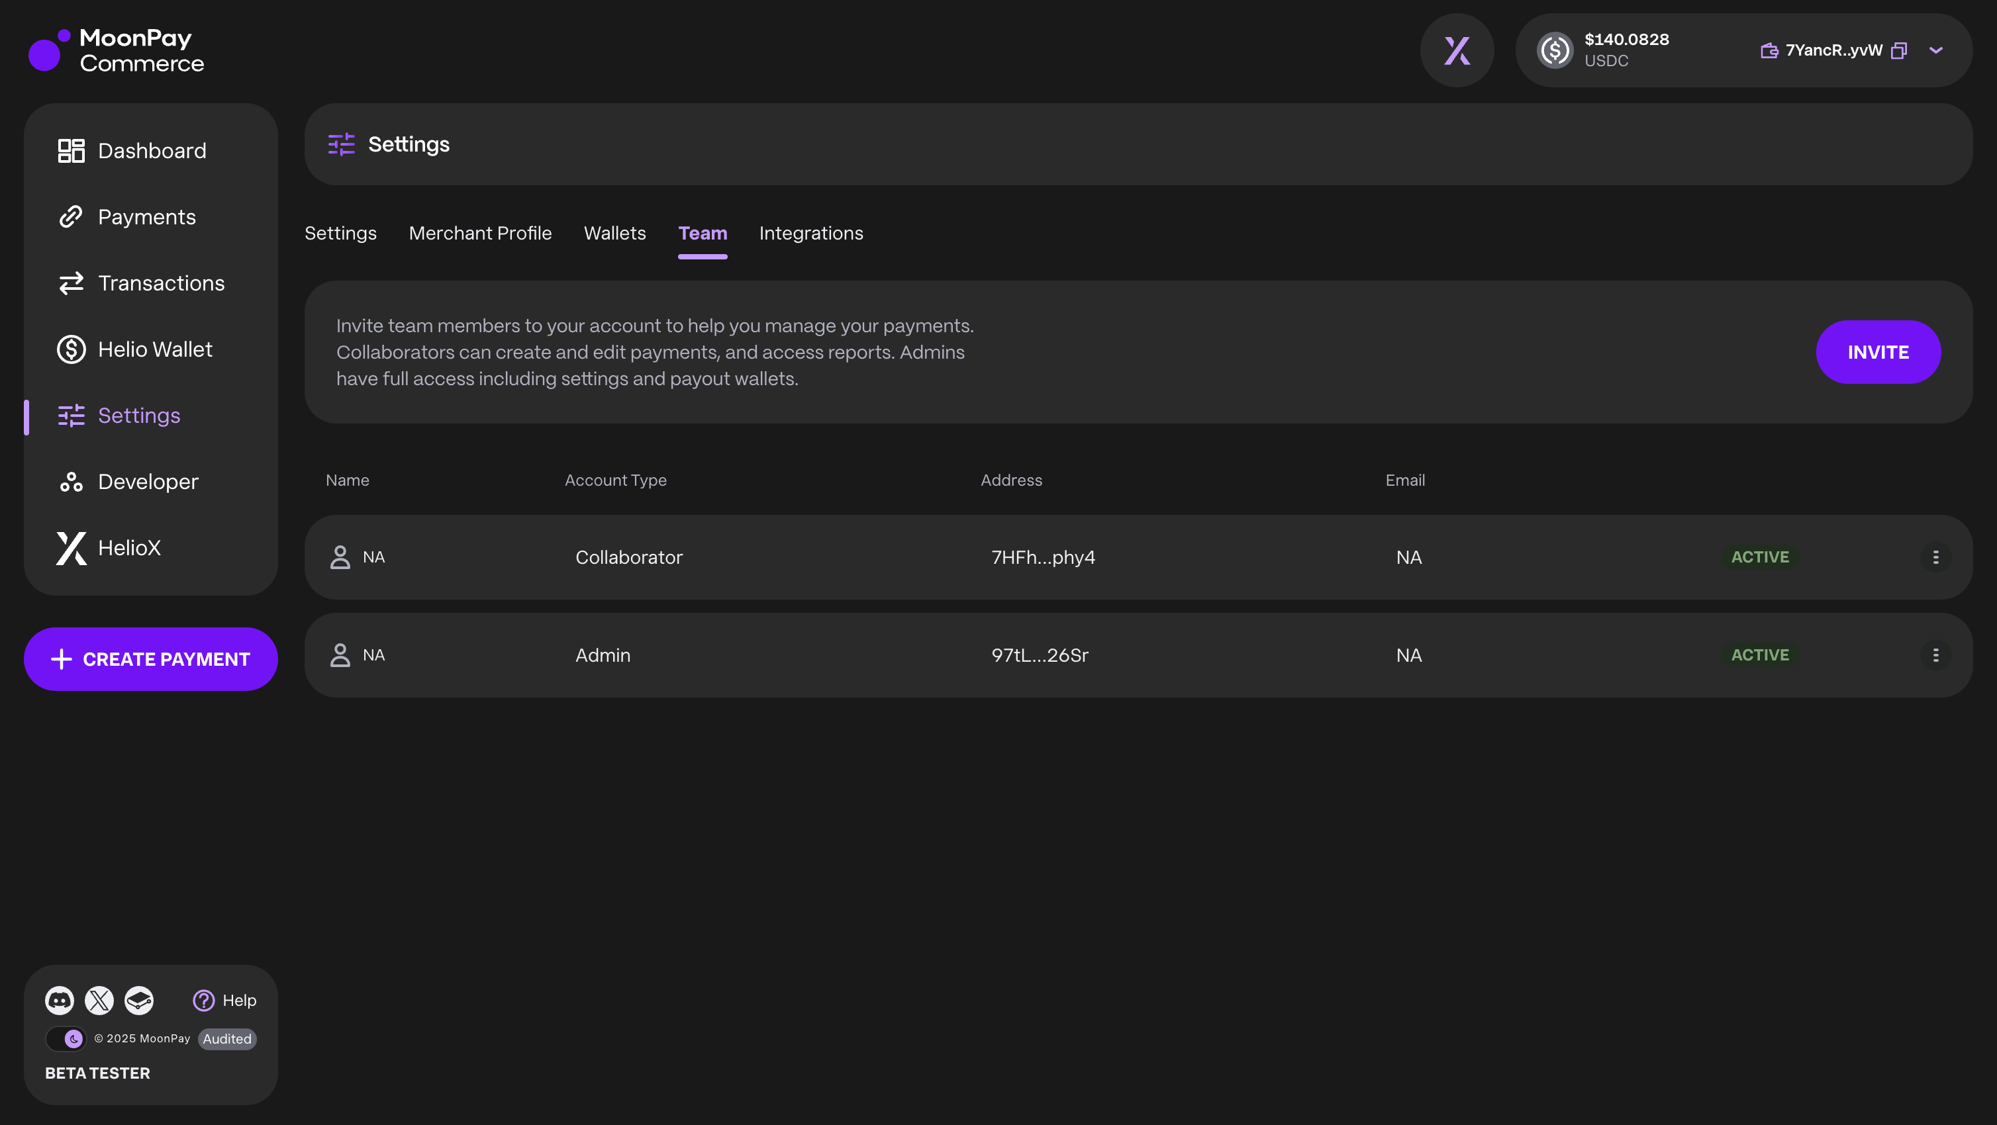Open the Developer sidebar item
Viewport: 1997px width, 1125px height.
tap(147, 482)
